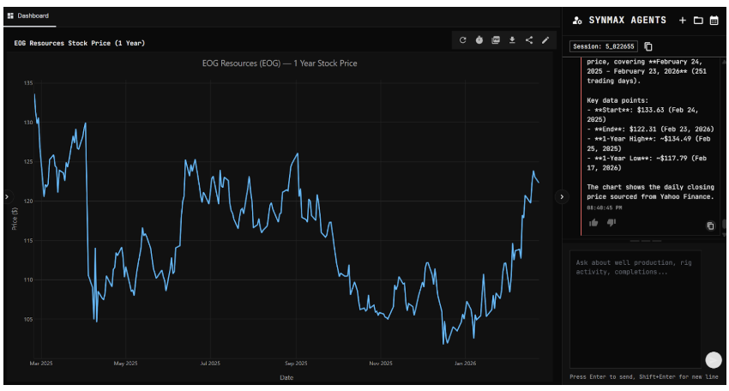Click the Session: 5_022655 label
The height and width of the screenshot is (391, 729).
click(604, 46)
